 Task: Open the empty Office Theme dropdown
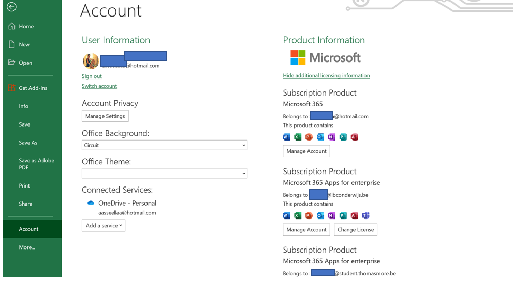(165, 173)
